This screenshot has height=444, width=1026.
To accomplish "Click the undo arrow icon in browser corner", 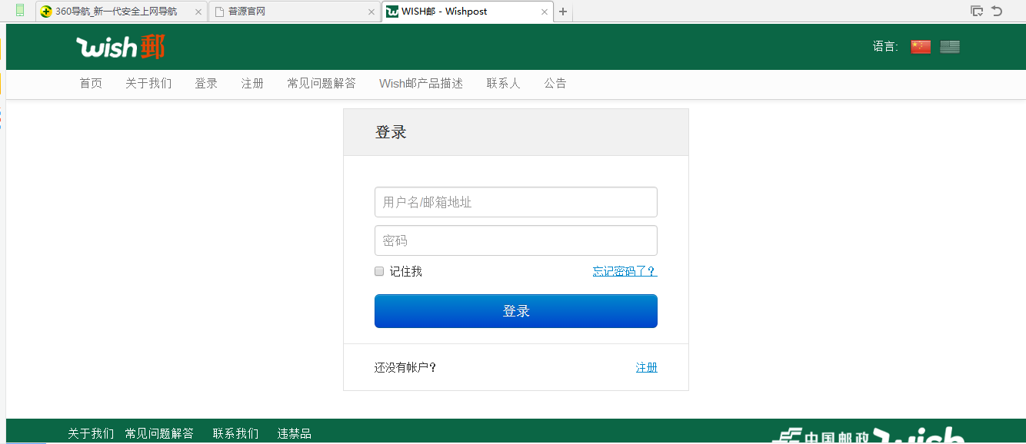I will (997, 11).
